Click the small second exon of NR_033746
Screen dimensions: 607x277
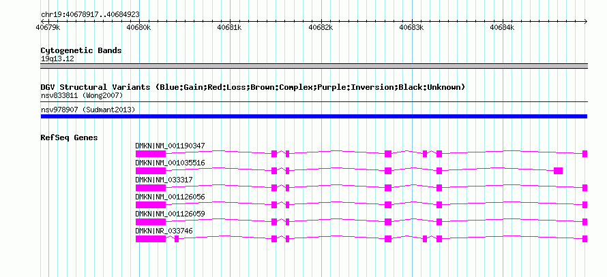(177, 239)
